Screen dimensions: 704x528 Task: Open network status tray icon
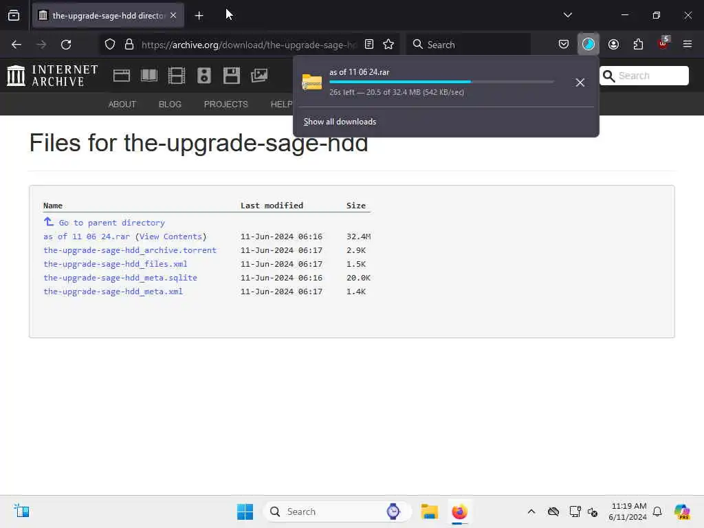tap(575, 511)
